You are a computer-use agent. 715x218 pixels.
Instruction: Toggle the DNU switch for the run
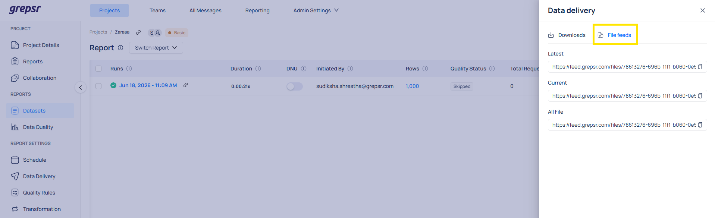[x=294, y=86]
